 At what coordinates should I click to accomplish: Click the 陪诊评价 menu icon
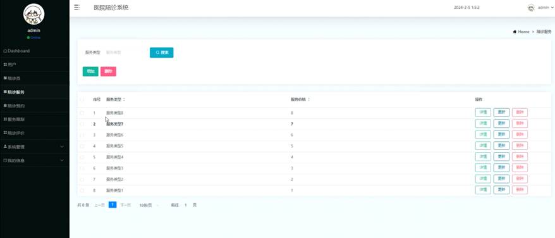5,133
